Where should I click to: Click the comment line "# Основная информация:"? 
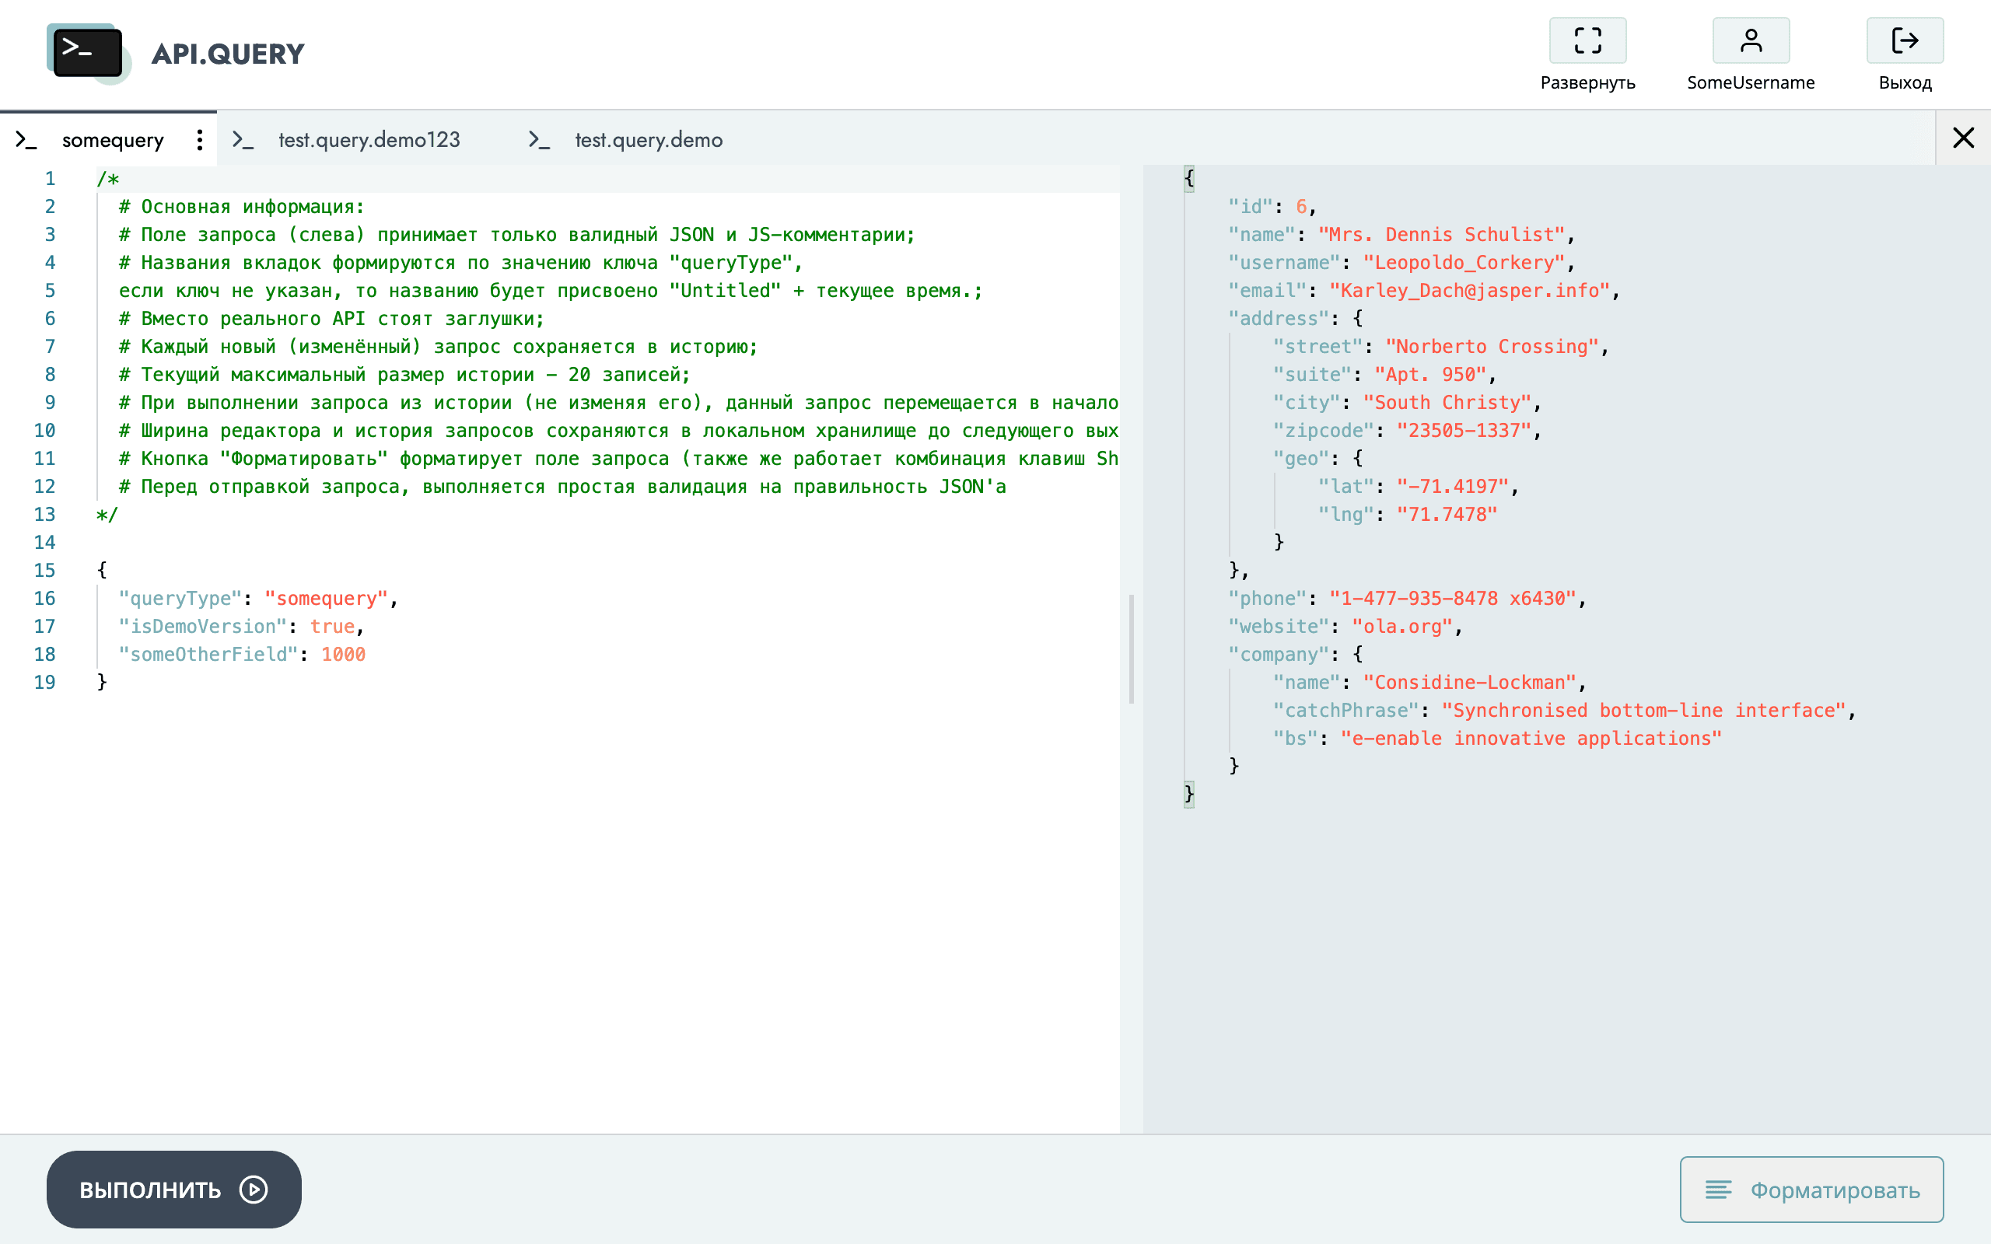click(241, 207)
